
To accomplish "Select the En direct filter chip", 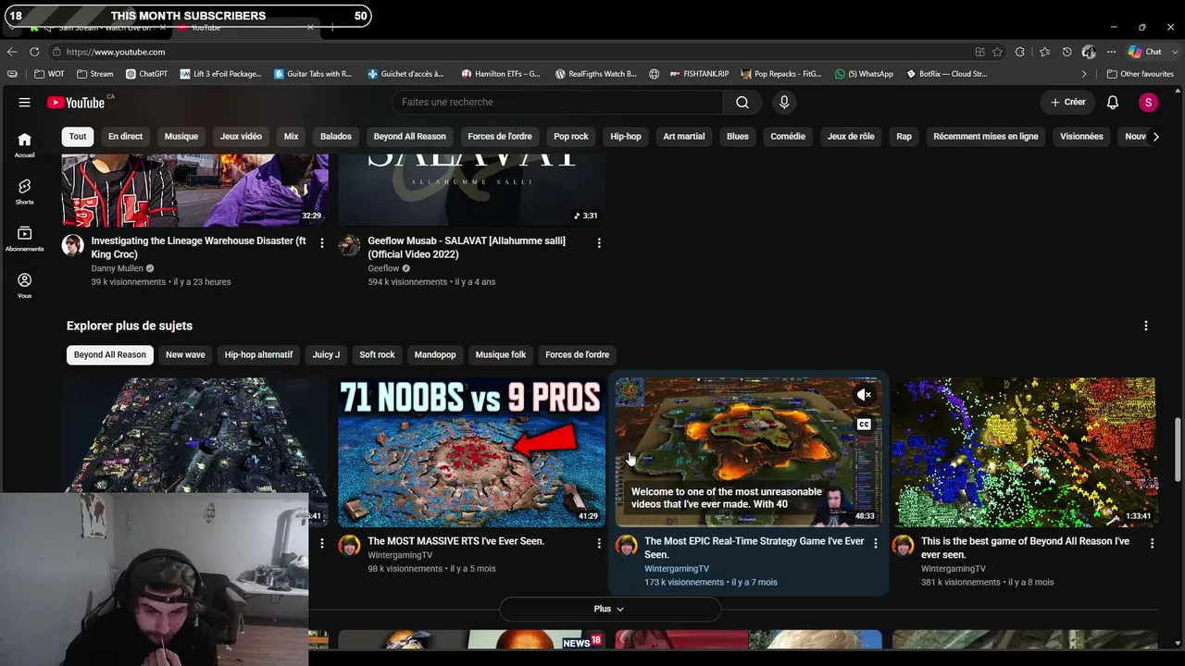I will pos(125,137).
